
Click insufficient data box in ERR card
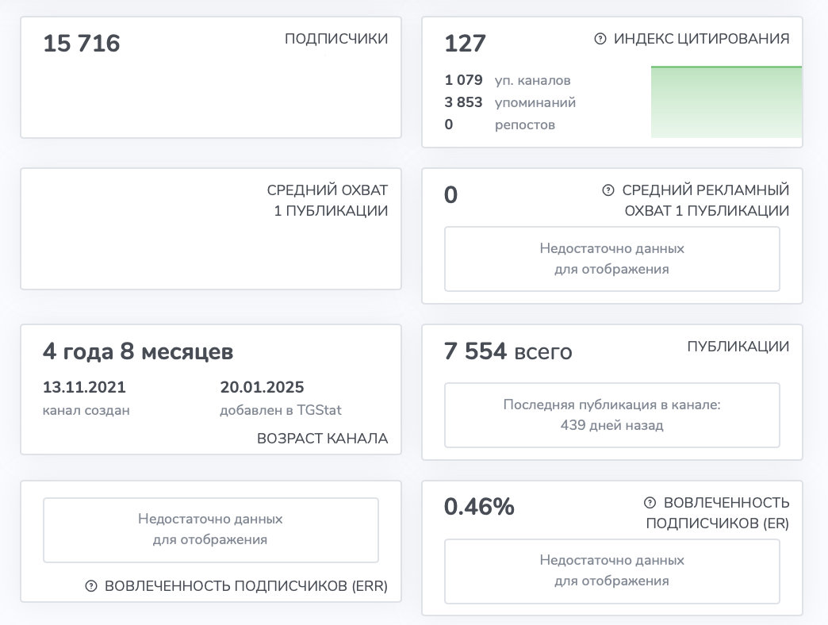211,530
